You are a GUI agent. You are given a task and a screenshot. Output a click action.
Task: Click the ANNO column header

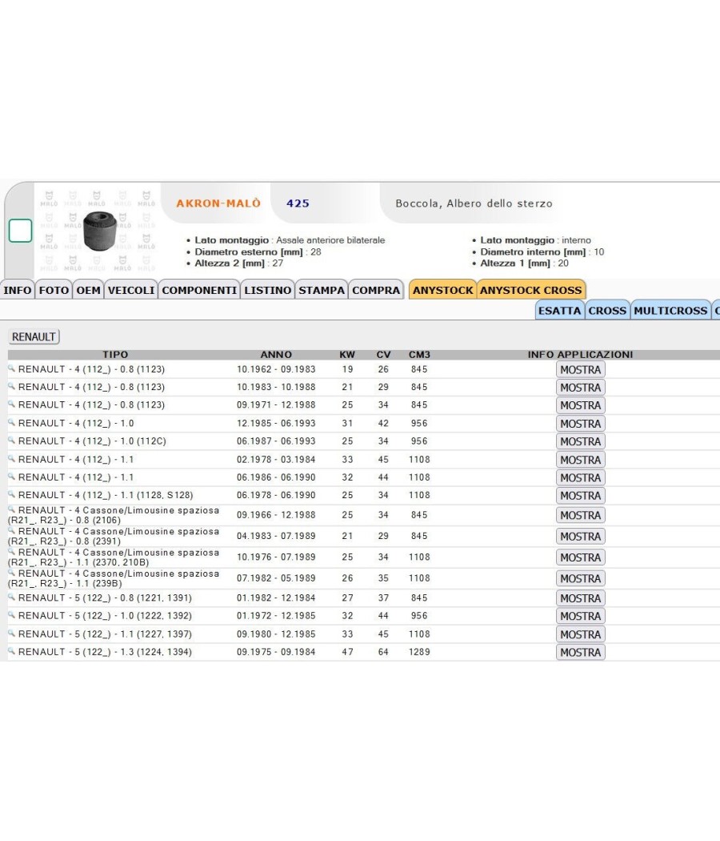276,355
